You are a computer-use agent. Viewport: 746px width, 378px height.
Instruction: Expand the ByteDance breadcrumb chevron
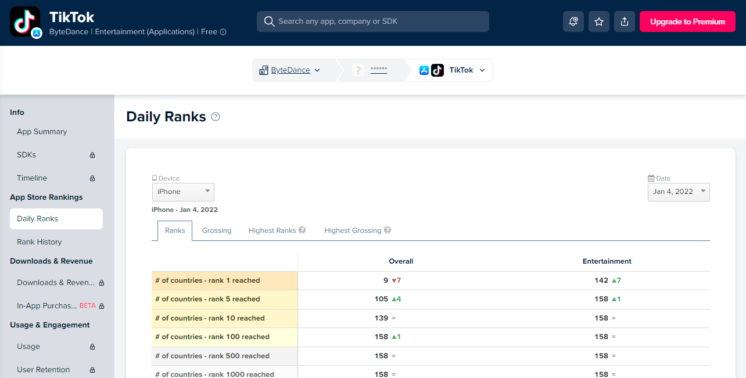(317, 70)
